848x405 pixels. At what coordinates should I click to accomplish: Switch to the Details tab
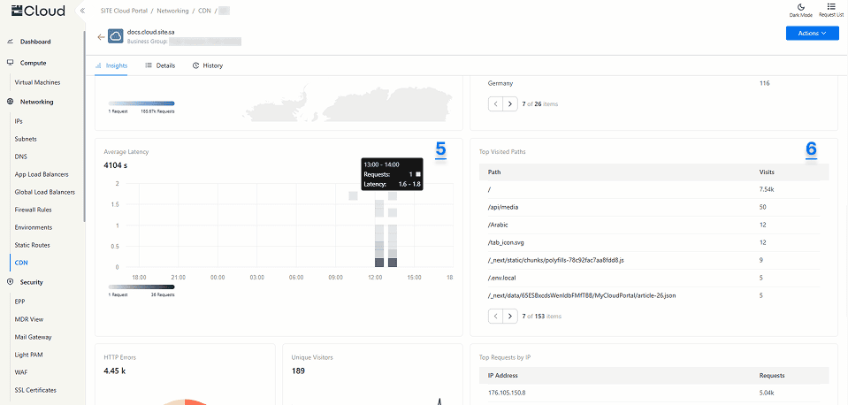point(160,65)
